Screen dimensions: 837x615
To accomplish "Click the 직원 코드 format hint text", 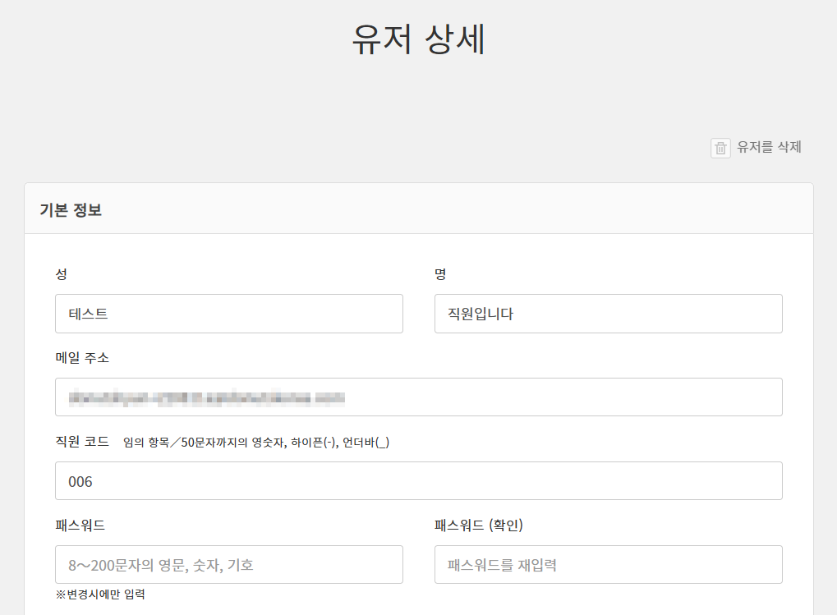I will click(x=256, y=443).
